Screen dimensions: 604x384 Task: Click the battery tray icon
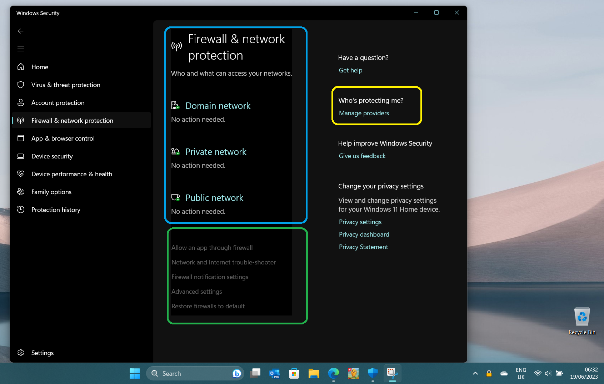click(559, 373)
